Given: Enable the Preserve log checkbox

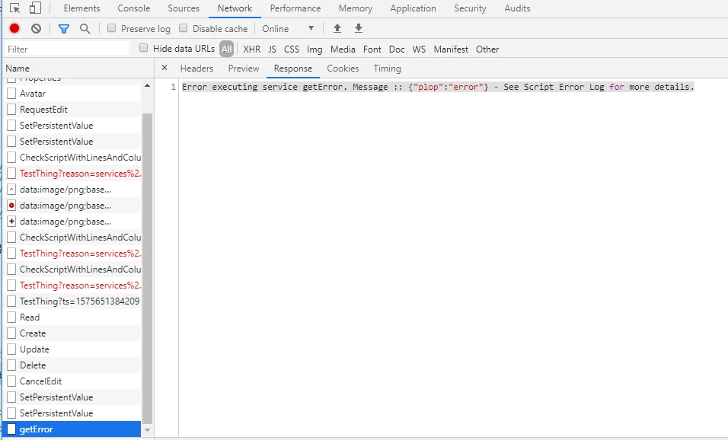Looking at the screenshot, I should (x=111, y=28).
